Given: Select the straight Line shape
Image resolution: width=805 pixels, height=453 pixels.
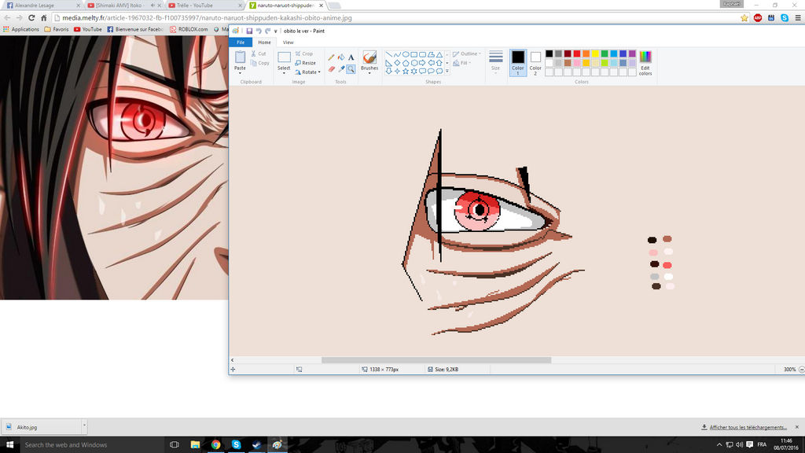Looking at the screenshot, I should pos(388,54).
